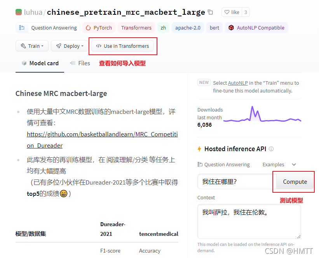Click the Question Answering widget icon
The image size is (319, 258).
[x=200, y=164]
